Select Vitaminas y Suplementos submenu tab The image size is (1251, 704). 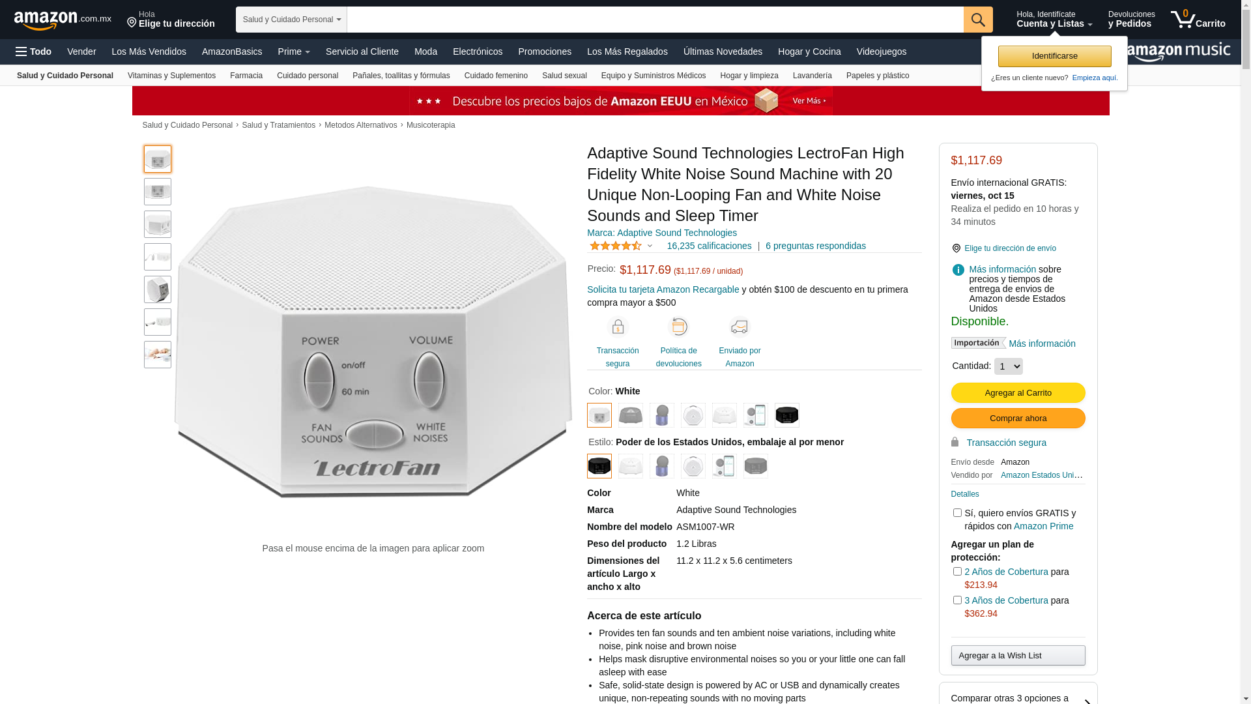click(171, 76)
